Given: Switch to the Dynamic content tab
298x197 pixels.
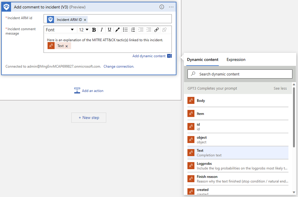Looking at the screenshot, I should coord(202,60).
